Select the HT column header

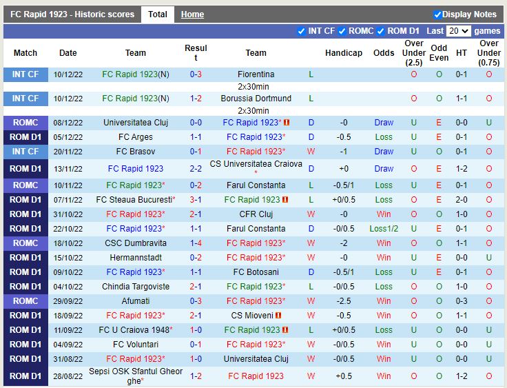coord(461,53)
